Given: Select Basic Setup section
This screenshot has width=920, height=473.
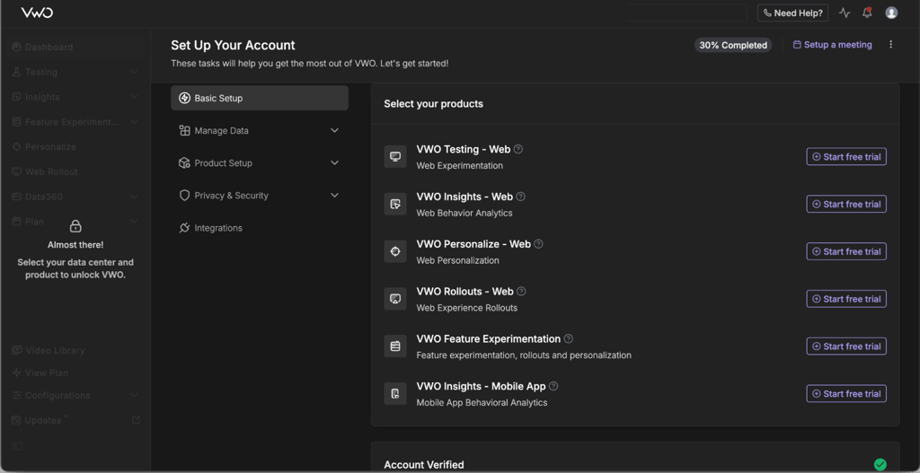Looking at the screenshot, I should 260,98.
